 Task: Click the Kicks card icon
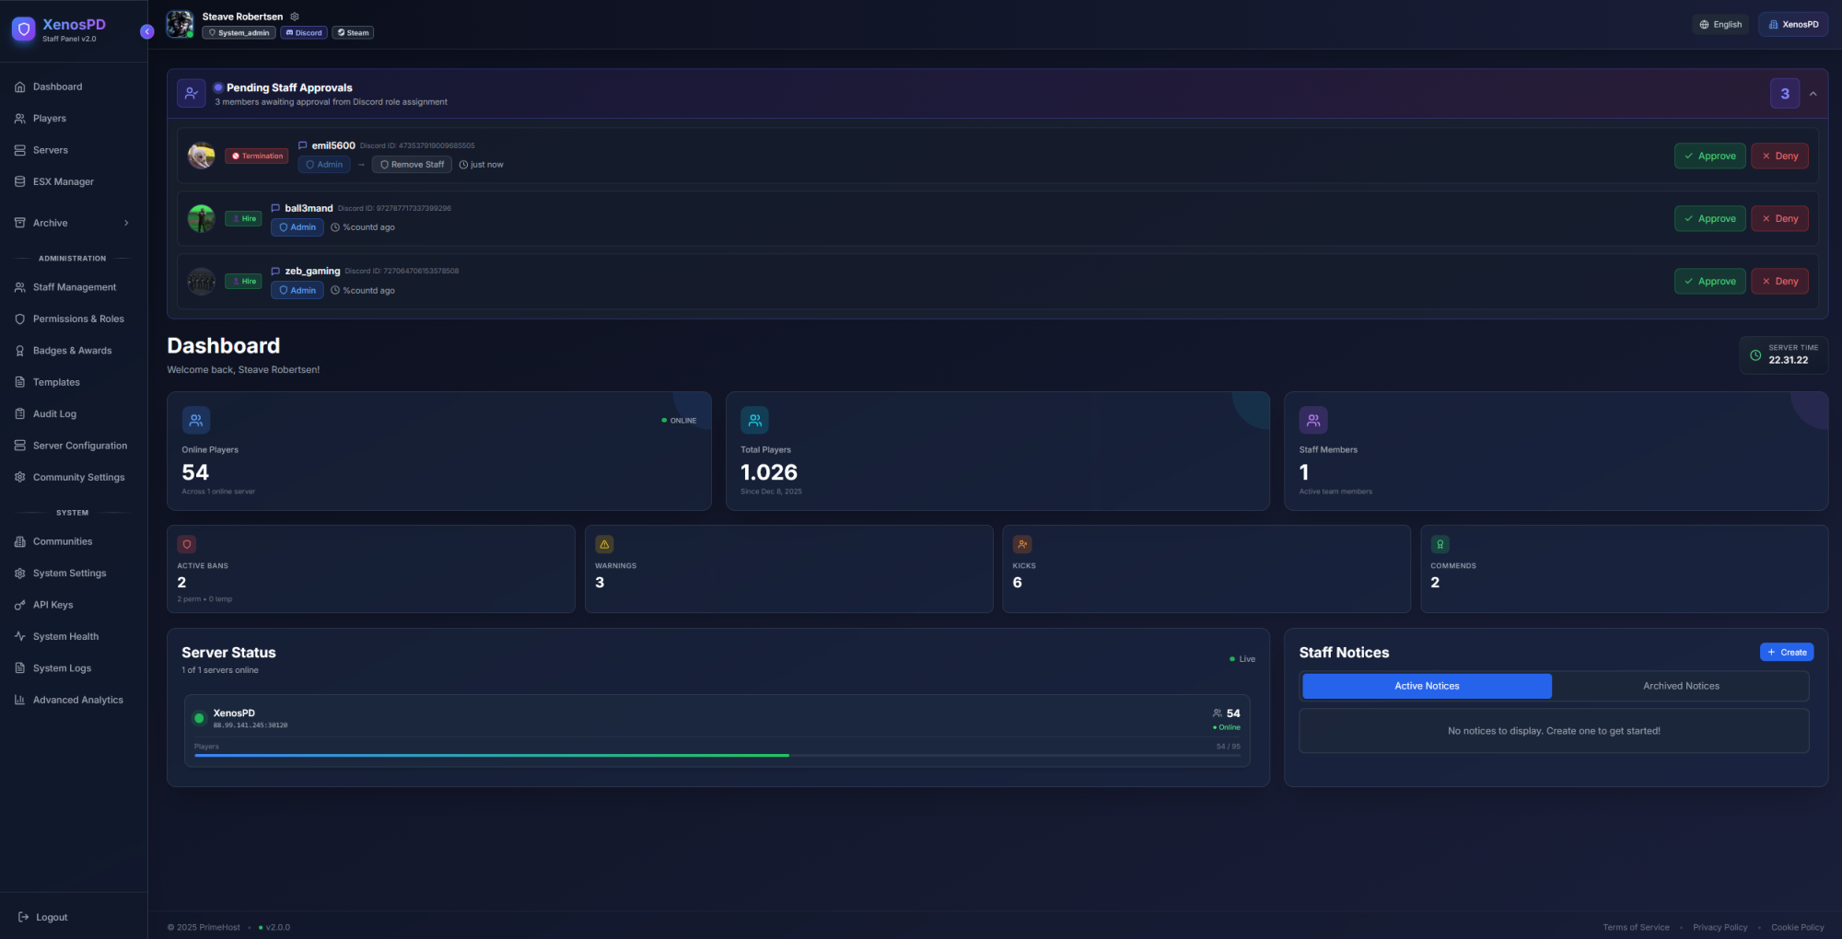point(1022,544)
